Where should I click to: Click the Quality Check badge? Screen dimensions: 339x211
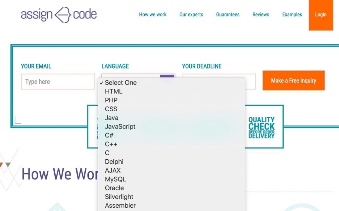tap(262, 127)
